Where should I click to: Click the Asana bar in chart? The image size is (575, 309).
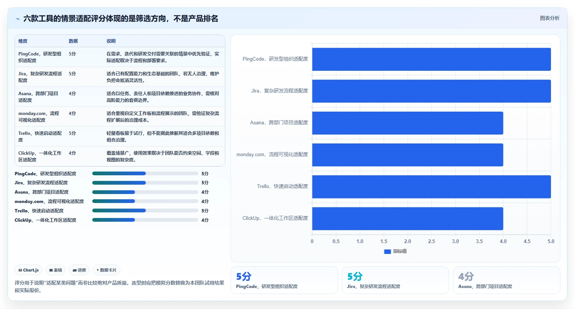[x=407, y=123]
